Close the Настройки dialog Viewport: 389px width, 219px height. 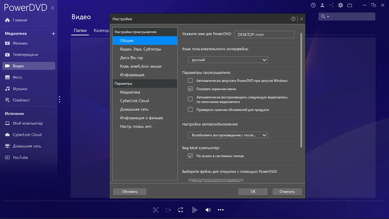click(x=302, y=19)
